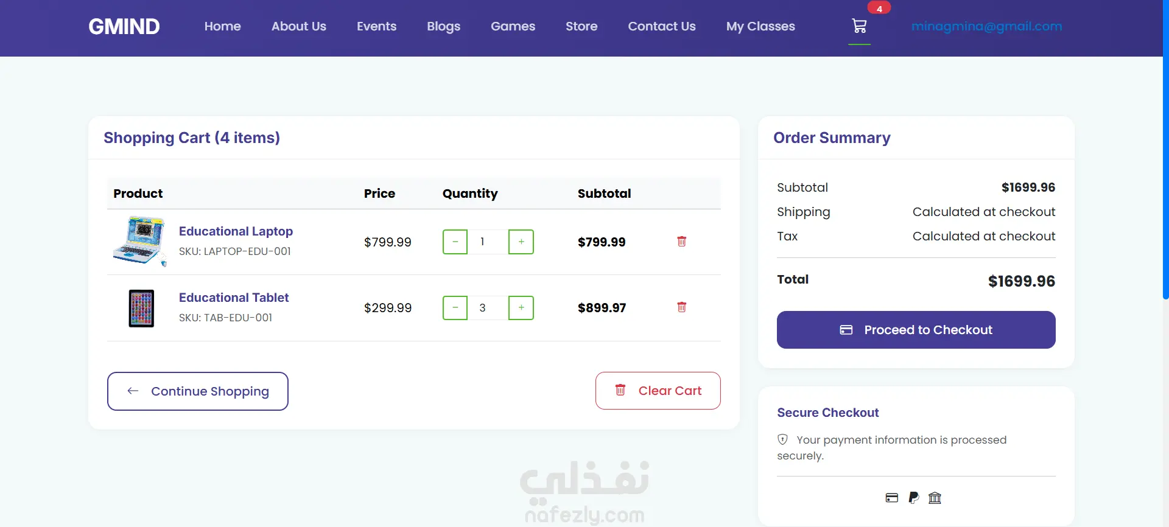This screenshot has height=527, width=1169.
Task: Open the Educational Tablet product link
Action: coord(234,298)
